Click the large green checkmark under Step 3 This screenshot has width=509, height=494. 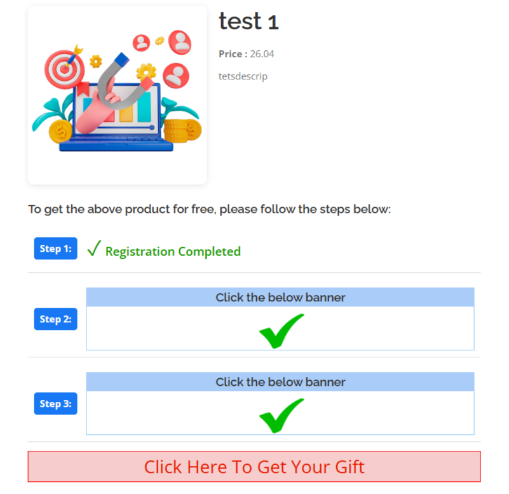(x=281, y=415)
